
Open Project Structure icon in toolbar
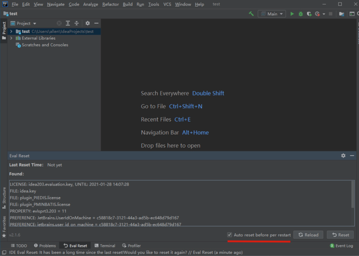point(342,14)
